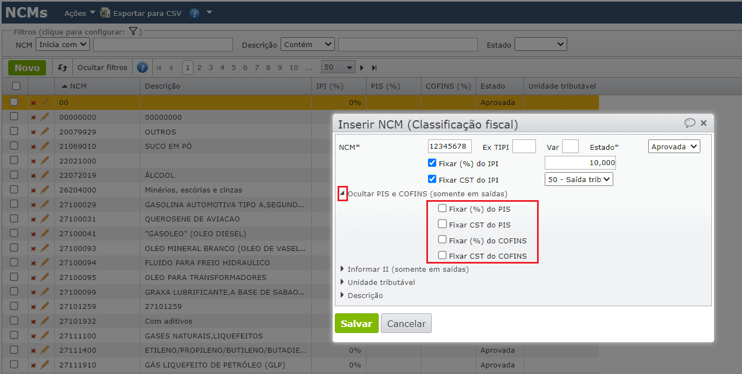This screenshot has width=742, height=374.
Task: Delete the row 22072019 ÁLCOOL
Action: [x=33, y=176]
